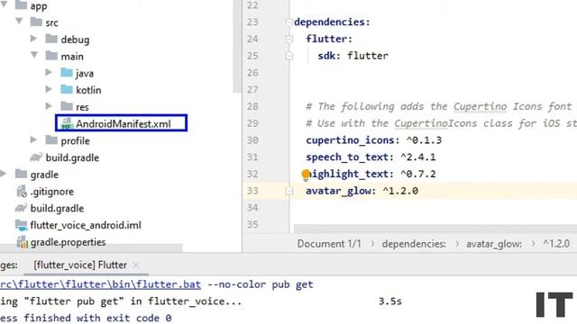Click the avatar_glow: breadcrumb
Screen dimensions: 577x324
click(x=494, y=244)
